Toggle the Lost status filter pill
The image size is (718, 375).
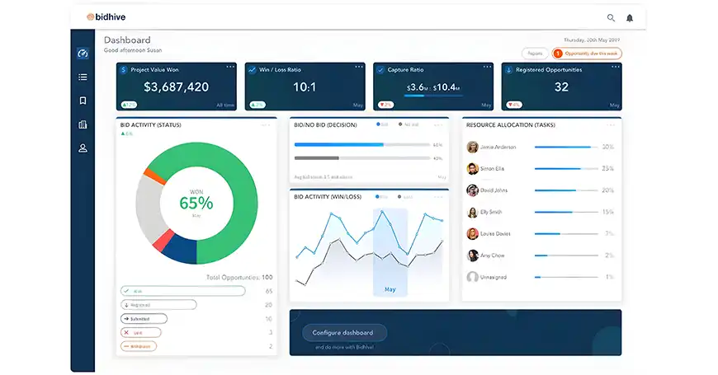click(x=138, y=332)
